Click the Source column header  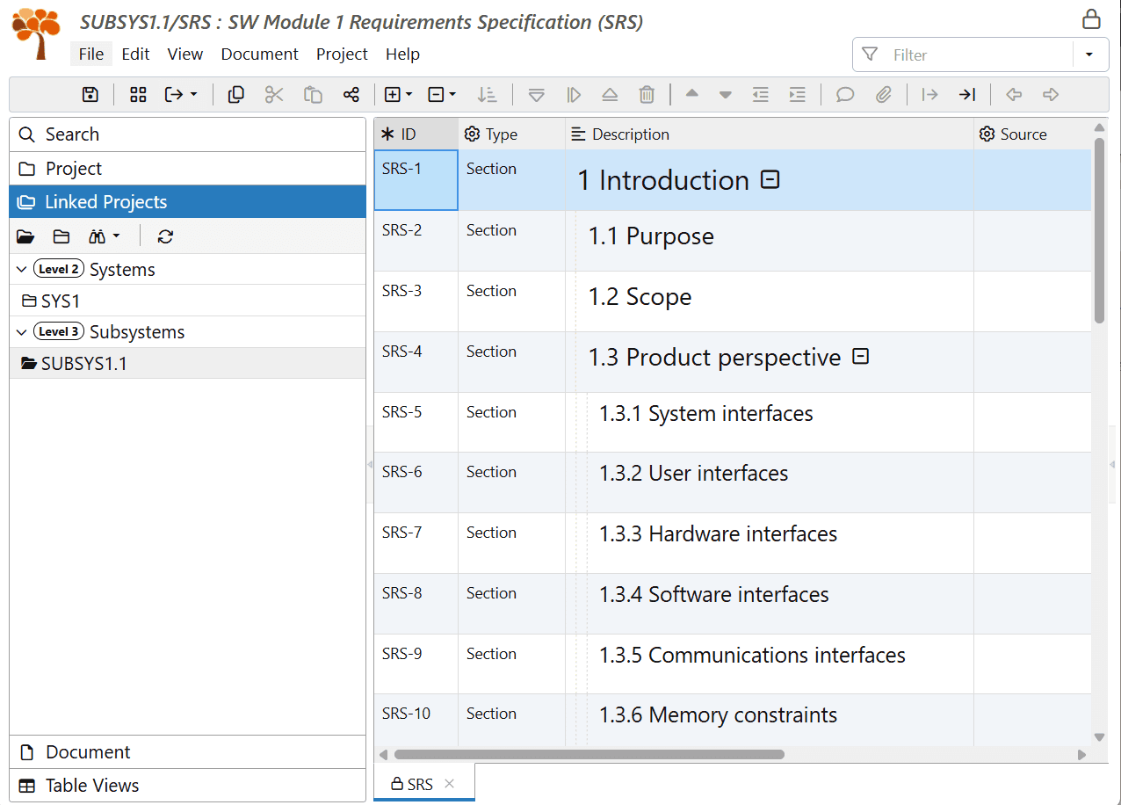[x=1032, y=134]
